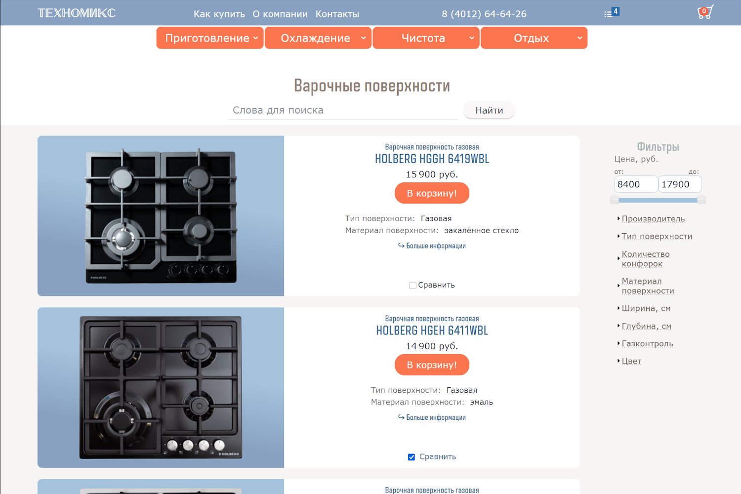Grab the right price slider handle
The height and width of the screenshot is (494, 741).
701,200
